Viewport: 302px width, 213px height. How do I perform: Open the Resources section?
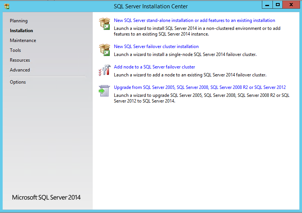pyautogui.click(x=20, y=60)
